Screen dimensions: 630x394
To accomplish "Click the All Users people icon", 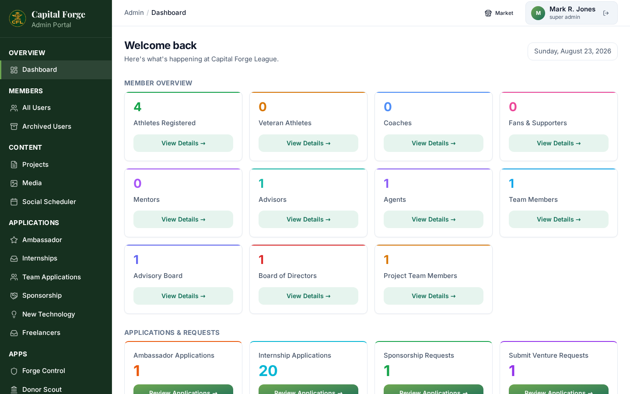I will (x=14, y=108).
